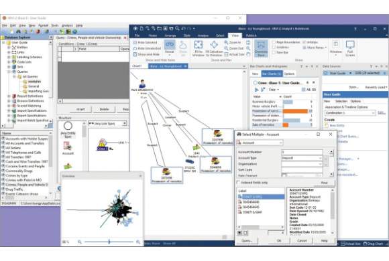Click zoom out magnifier in Overview pane

(79, 242)
